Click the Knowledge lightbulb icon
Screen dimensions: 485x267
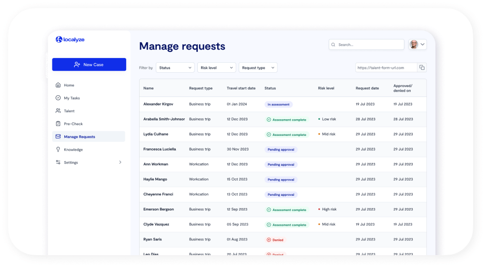[58, 150]
